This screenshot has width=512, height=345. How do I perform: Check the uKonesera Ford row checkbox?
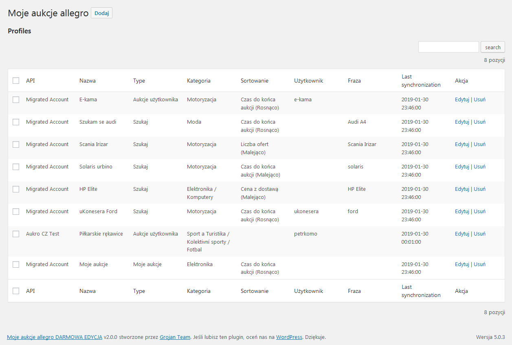point(16,212)
